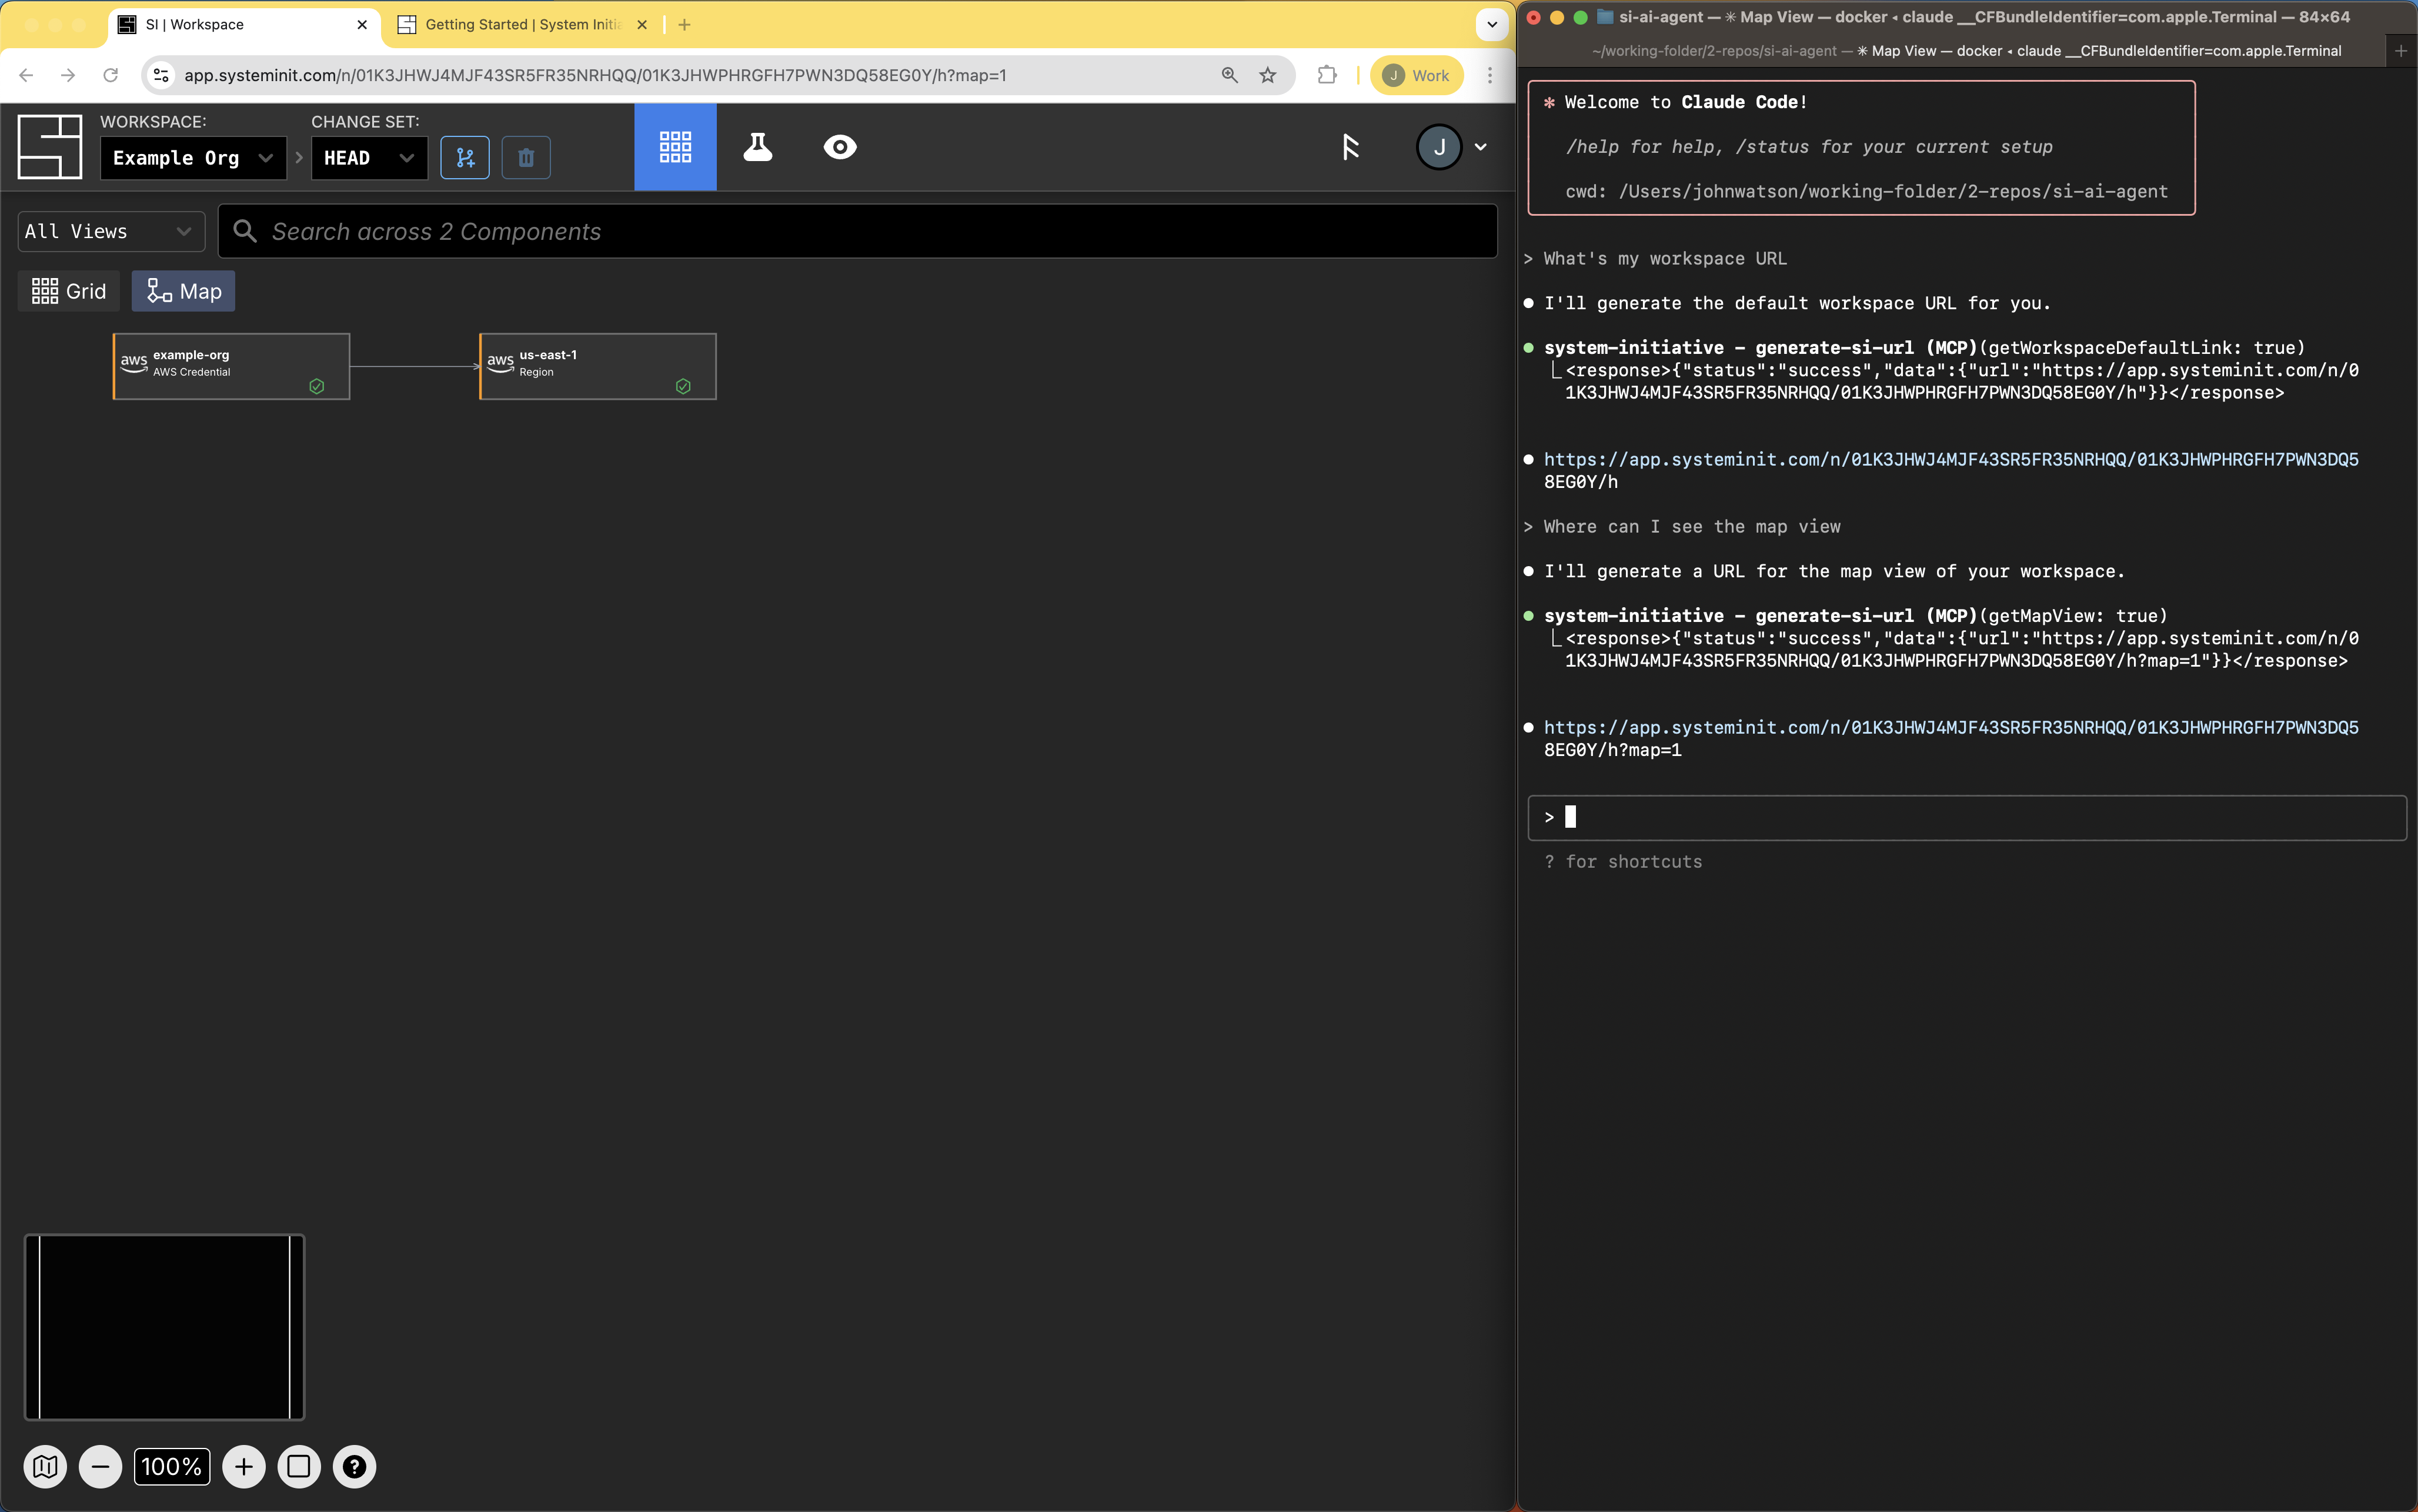Zoom in with the plus button
The height and width of the screenshot is (1512, 2418).
tap(244, 1467)
